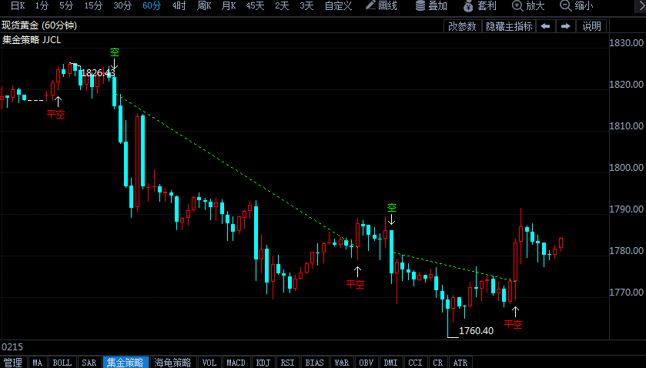This screenshot has width=646, height=368.
Task: Switch to the 2天 period
Action: click(283, 5)
